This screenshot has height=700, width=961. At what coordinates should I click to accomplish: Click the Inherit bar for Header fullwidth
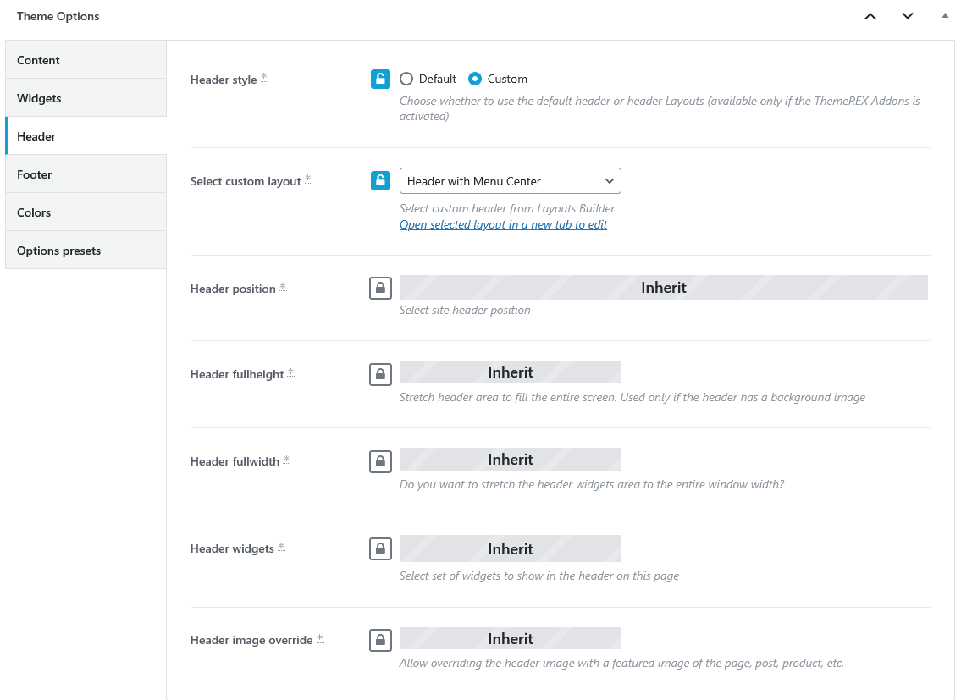point(510,459)
